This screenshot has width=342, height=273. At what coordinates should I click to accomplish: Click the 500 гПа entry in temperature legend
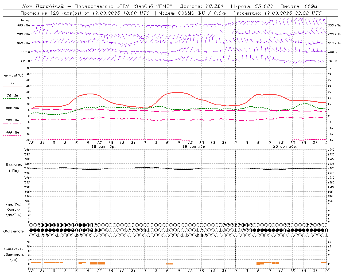(13, 133)
